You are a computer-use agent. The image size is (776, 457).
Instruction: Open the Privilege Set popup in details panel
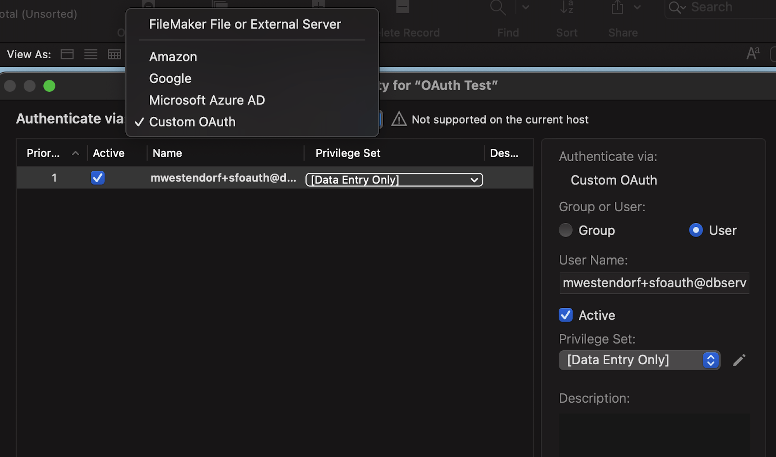pyautogui.click(x=639, y=360)
